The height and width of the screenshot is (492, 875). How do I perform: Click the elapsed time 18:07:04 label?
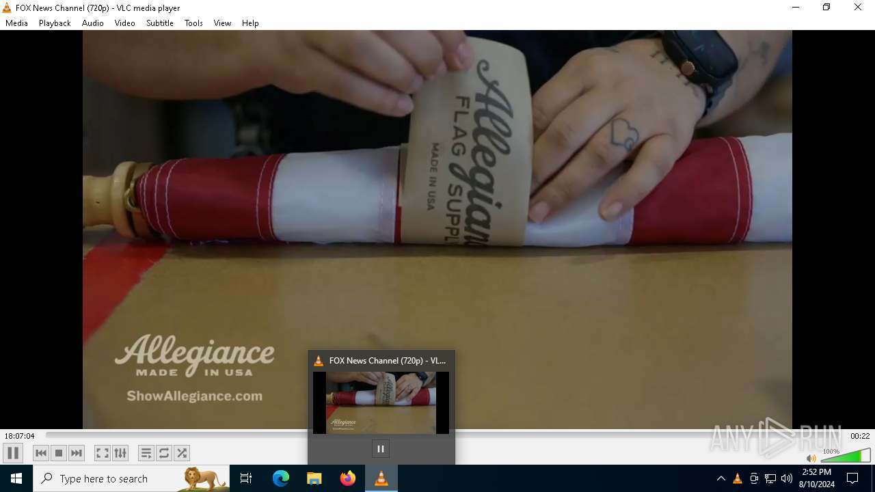[20, 436]
